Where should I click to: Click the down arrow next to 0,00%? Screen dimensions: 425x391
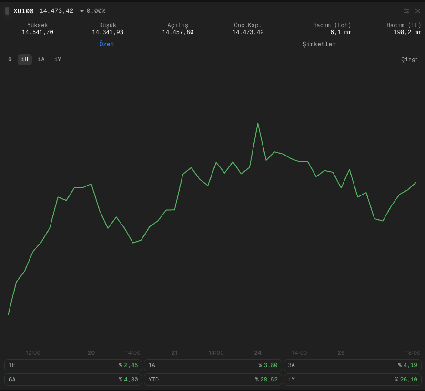pyautogui.click(x=81, y=11)
